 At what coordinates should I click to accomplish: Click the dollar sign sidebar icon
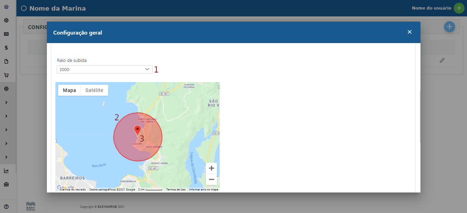(x=6, y=48)
